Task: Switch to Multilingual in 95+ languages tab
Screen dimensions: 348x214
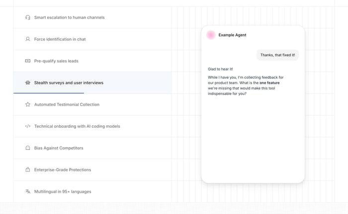Action: (92, 191)
